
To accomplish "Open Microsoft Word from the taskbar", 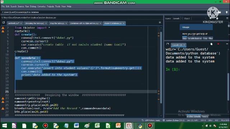I will [x=77, y=126].
